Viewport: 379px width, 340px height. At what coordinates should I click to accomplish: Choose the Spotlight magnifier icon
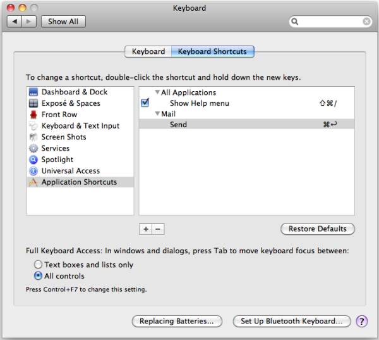click(x=34, y=160)
